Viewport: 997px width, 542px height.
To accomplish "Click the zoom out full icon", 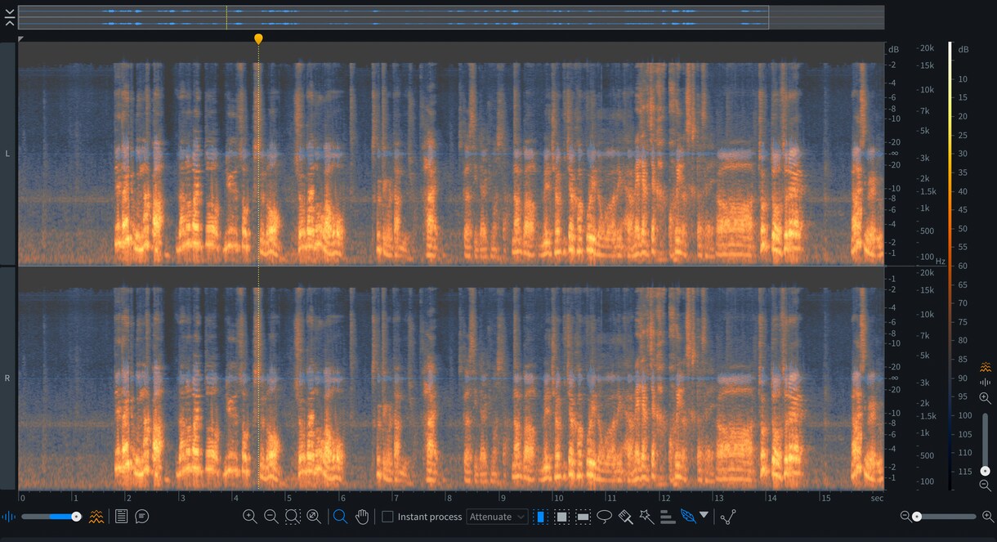I will pos(314,517).
